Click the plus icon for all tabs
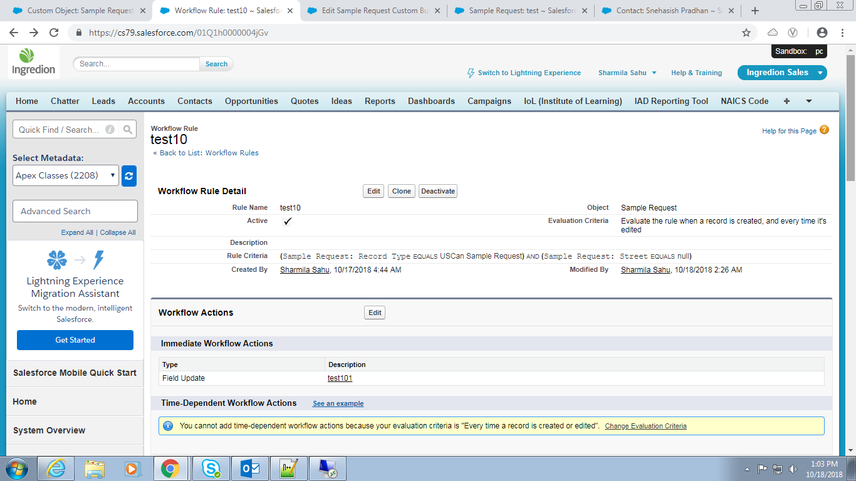 (786, 101)
